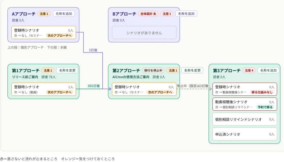The width and height of the screenshot is (284, 162).
Task: Click the 第1アプローチ heading
Action: pos(26,71)
